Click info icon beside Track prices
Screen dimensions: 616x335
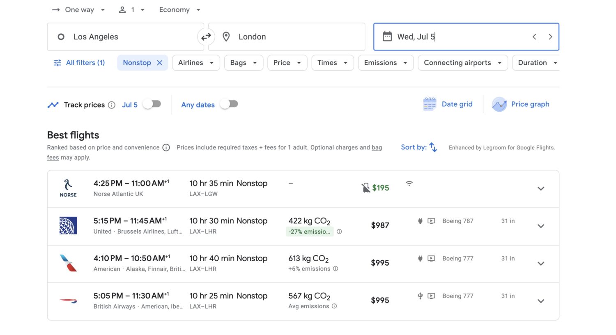tap(112, 105)
